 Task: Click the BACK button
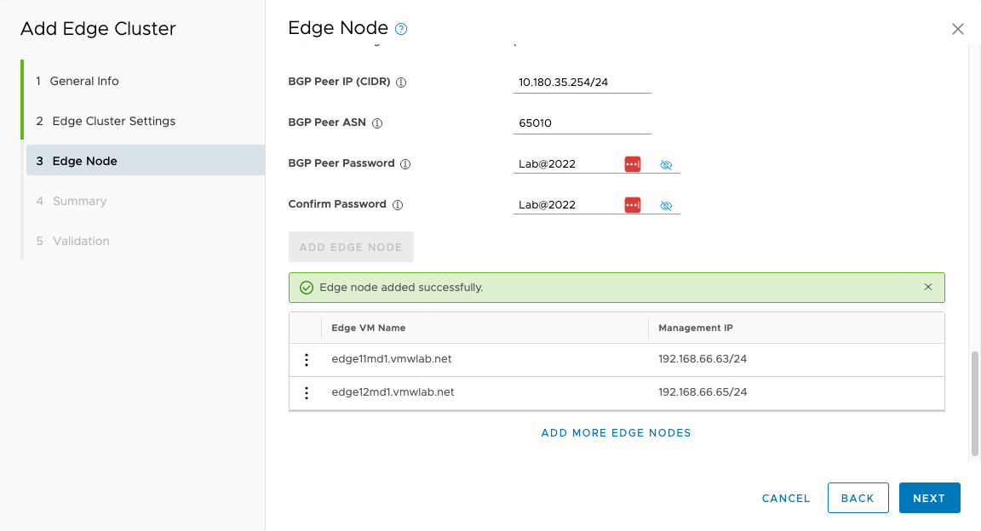tap(858, 498)
